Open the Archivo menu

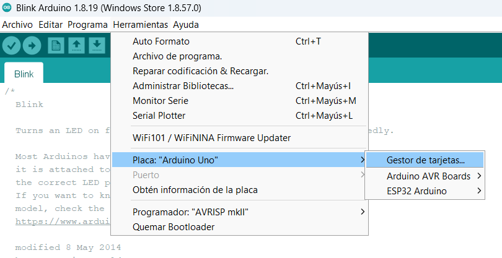point(17,25)
